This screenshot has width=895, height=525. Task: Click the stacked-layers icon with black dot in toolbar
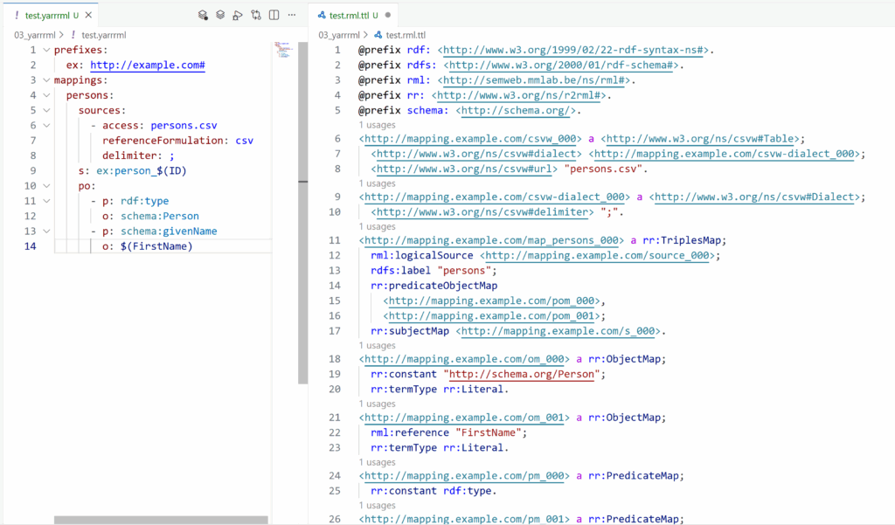pos(202,15)
